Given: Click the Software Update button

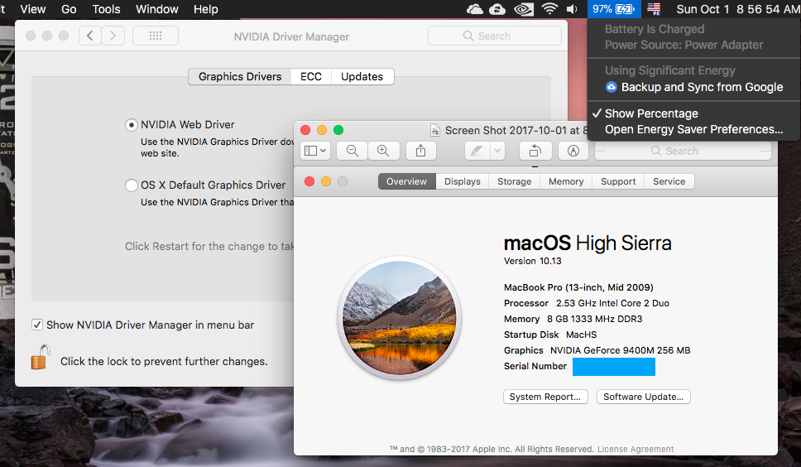Looking at the screenshot, I should click(x=643, y=397).
